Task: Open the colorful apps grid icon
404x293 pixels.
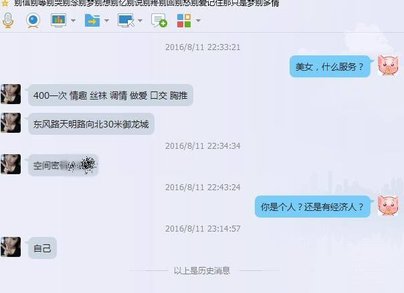Action: 184,21
